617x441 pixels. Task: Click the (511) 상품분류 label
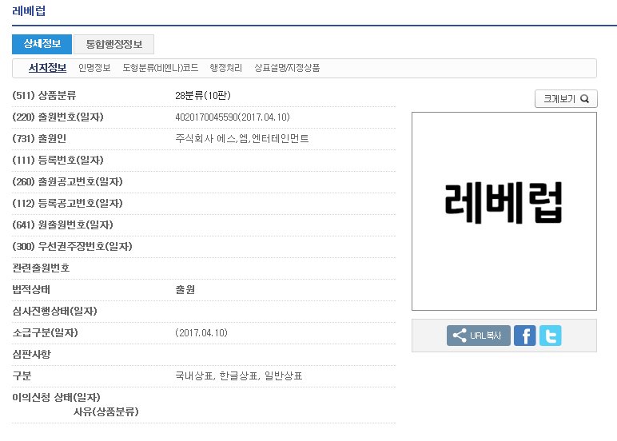click(x=44, y=96)
